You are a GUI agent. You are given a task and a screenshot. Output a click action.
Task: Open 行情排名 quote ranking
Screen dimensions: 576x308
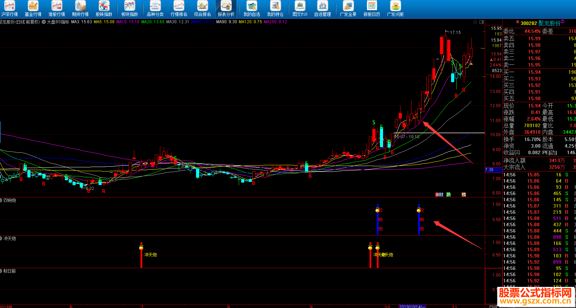(x=179, y=9)
